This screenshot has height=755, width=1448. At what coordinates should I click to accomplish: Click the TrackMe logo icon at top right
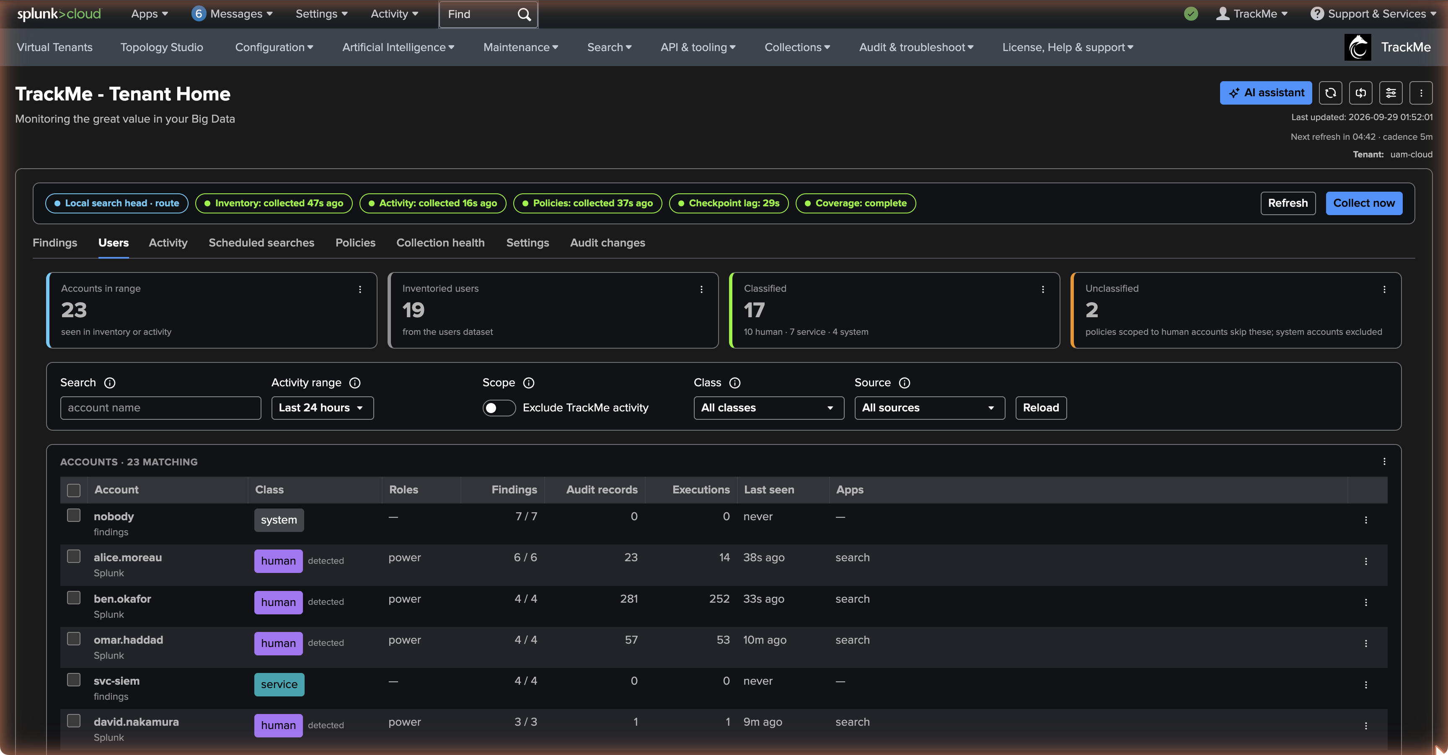coord(1357,47)
